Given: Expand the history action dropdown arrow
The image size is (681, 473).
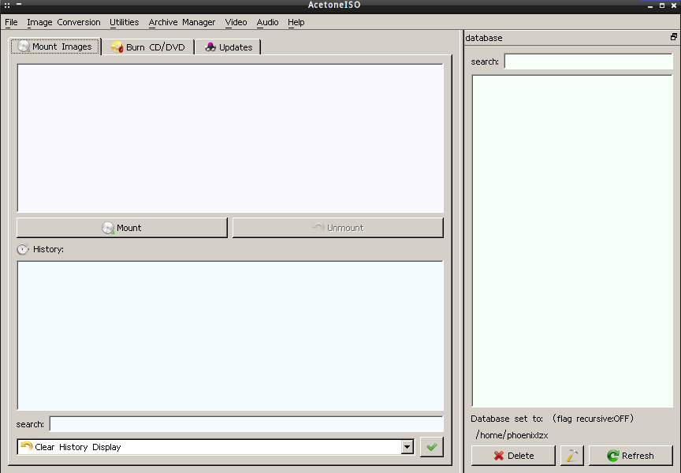Looking at the screenshot, I should coord(407,447).
